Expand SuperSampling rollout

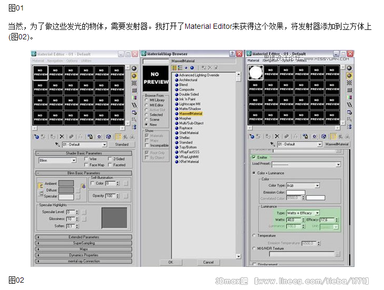click(x=84, y=243)
